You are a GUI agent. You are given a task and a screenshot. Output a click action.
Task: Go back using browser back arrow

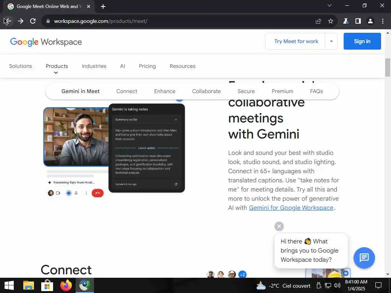[8, 21]
